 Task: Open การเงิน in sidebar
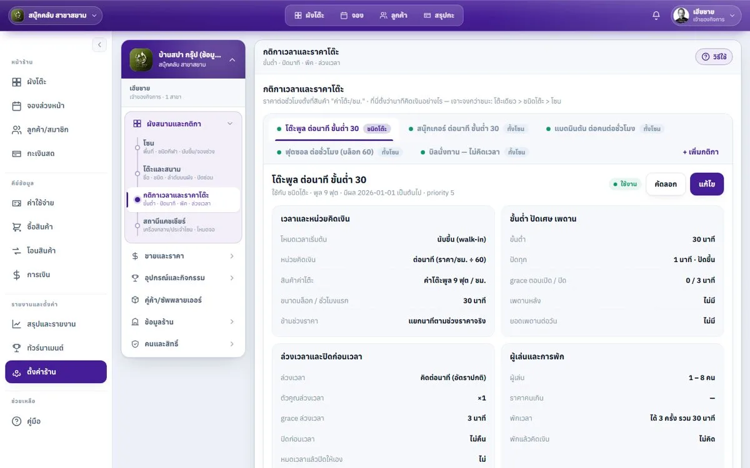tap(56, 275)
